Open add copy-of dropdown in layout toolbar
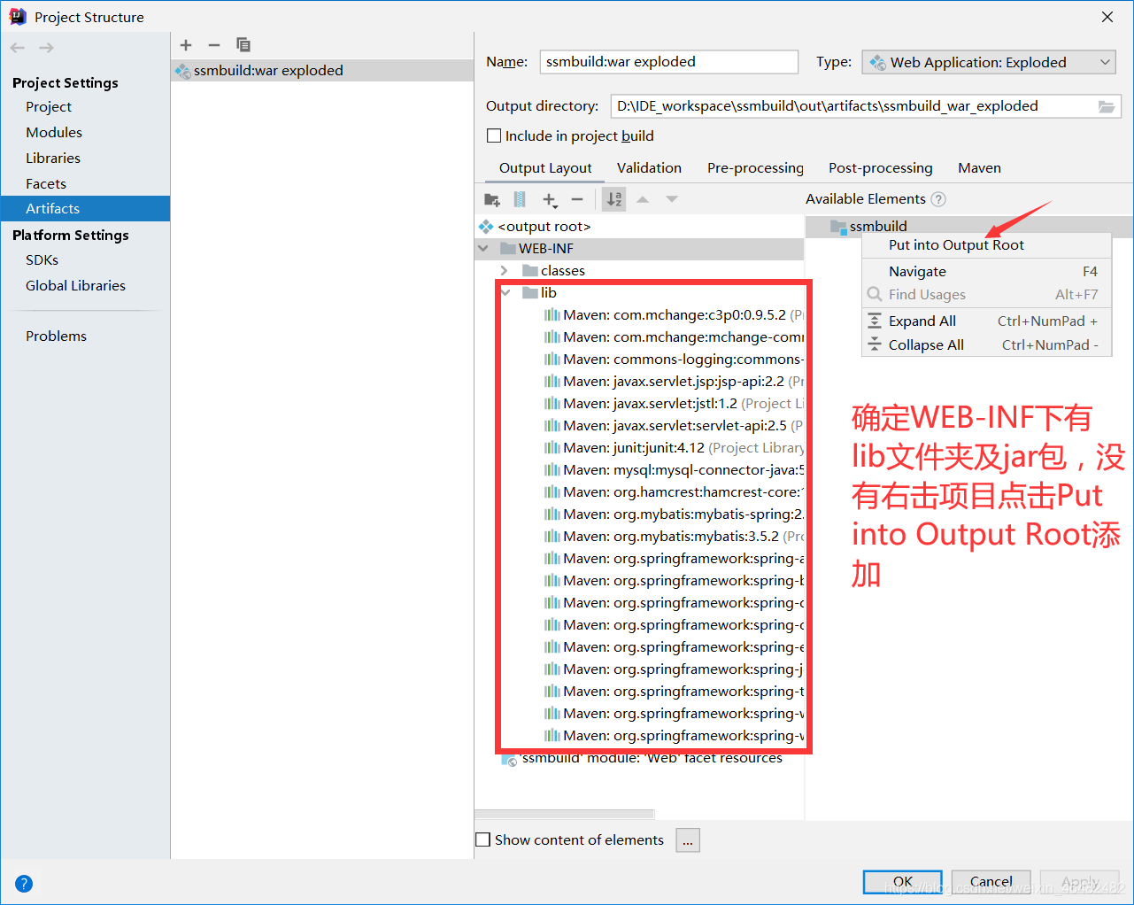 [x=550, y=200]
